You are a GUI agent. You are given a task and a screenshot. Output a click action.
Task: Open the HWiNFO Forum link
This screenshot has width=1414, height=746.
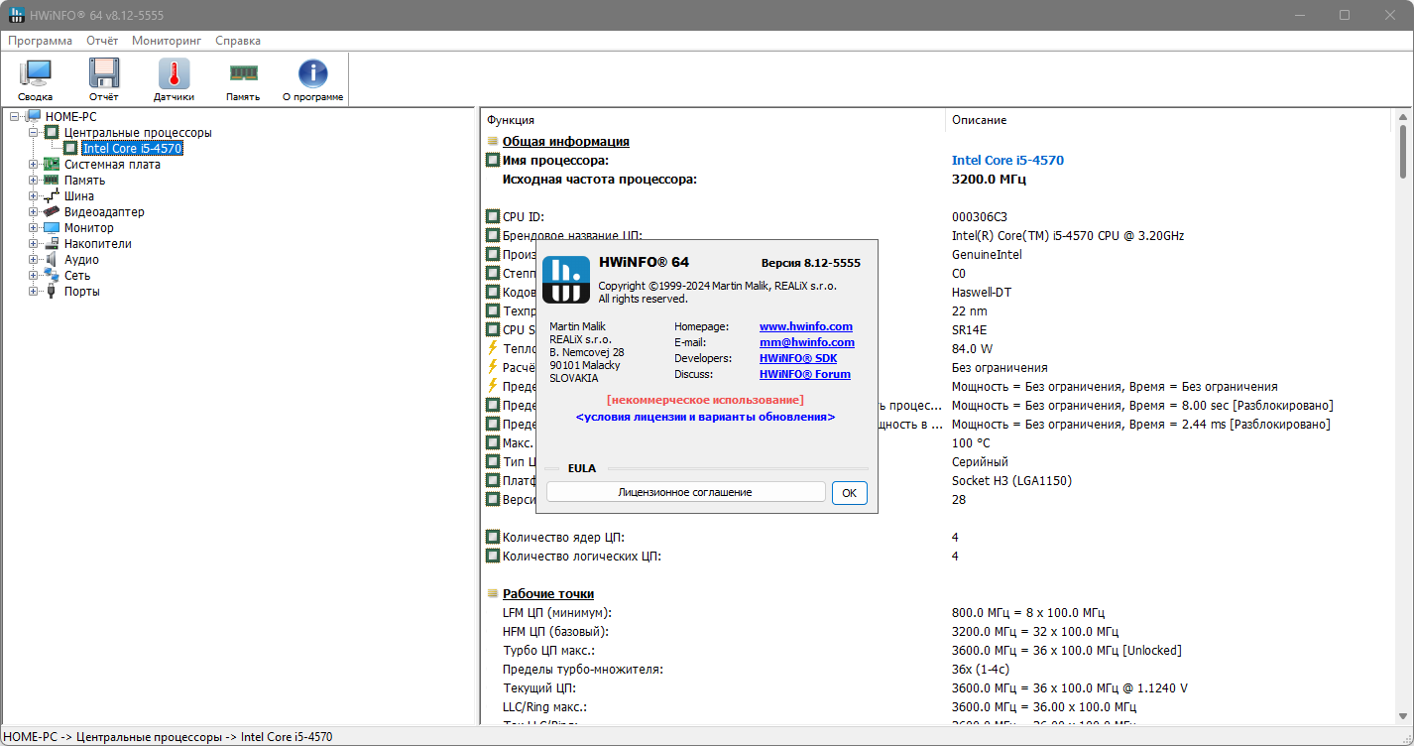point(805,374)
